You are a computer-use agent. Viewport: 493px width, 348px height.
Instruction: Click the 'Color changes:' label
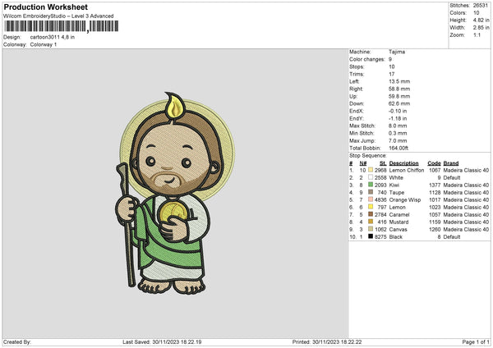point(367,59)
